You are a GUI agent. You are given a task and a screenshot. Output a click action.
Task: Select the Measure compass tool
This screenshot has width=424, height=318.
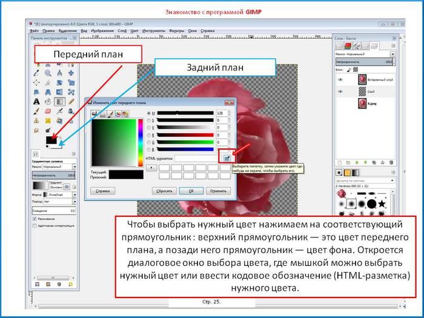(x=59, y=73)
